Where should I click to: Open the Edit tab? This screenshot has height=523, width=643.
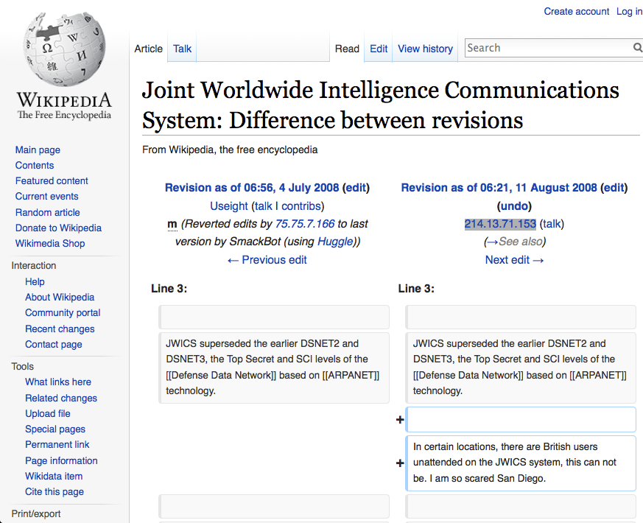pyautogui.click(x=379, y=49)
